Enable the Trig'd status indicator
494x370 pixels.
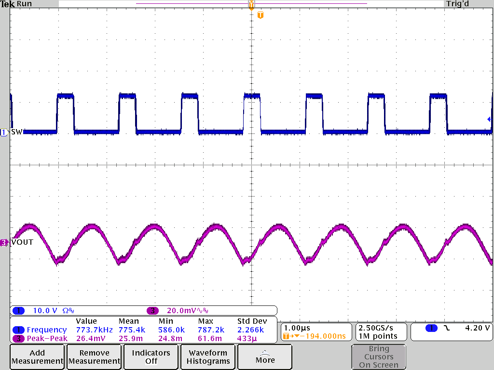tap(457, 4)
